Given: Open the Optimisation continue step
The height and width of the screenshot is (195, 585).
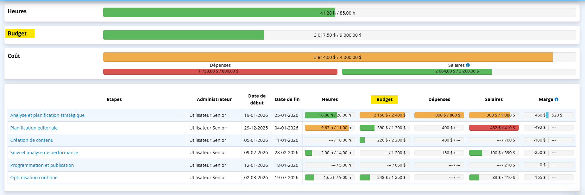Looking at the screenshot, I should [34, 178].
